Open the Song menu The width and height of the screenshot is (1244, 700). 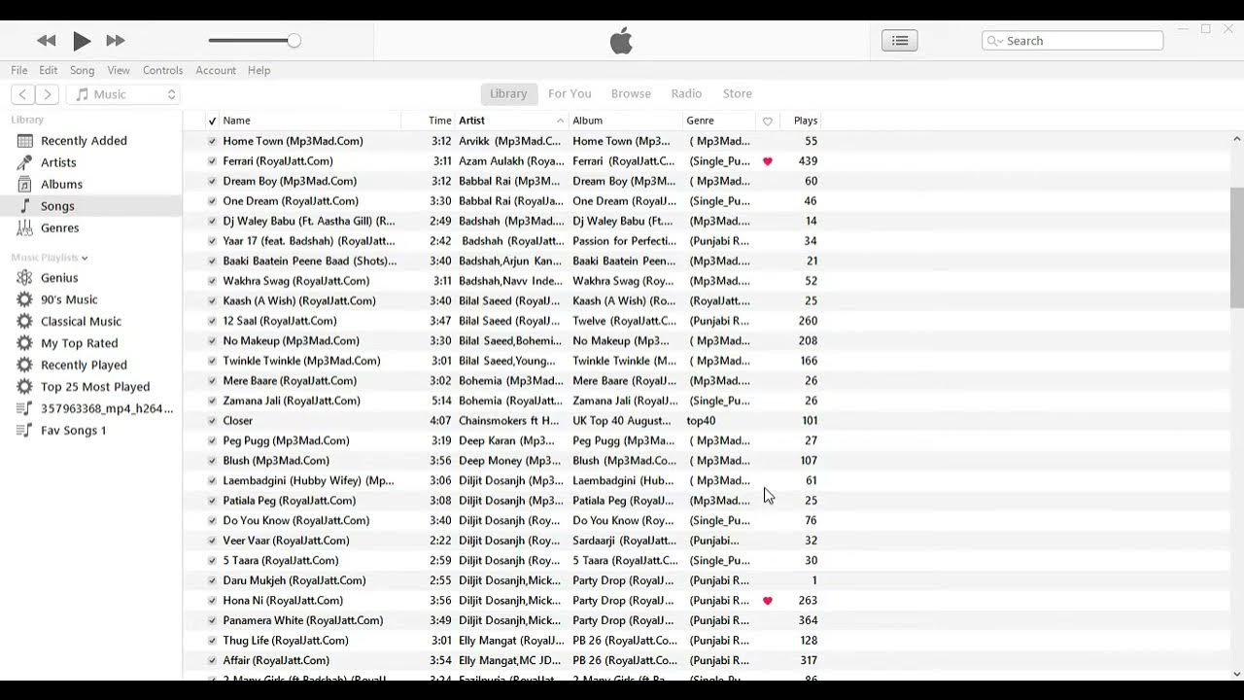click(x=83, y=70)
